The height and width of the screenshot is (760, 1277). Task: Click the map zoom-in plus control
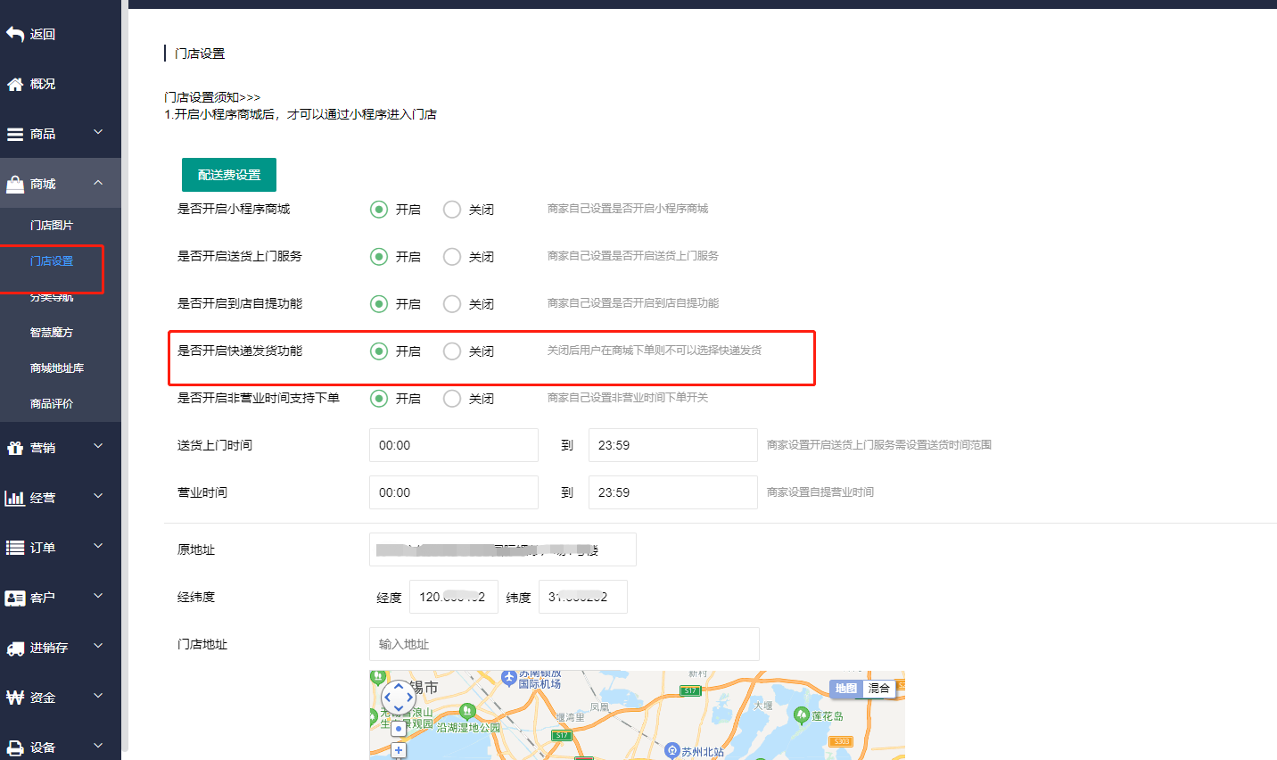(399, 750)
